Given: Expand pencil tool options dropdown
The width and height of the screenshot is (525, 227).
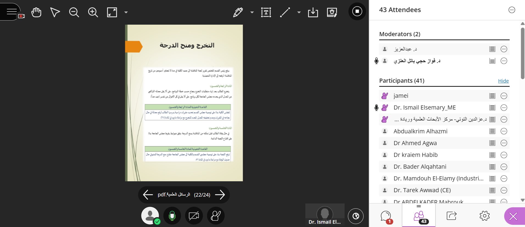Looking at the screenshot, I should point(252,12).
